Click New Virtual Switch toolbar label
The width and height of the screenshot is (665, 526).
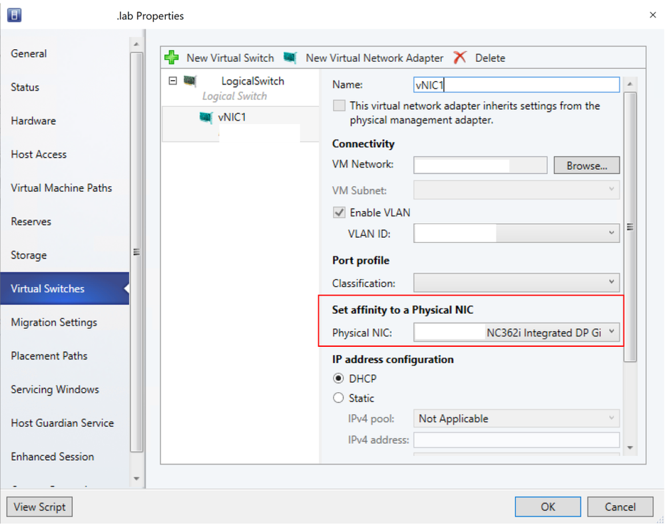click(230, 58)
